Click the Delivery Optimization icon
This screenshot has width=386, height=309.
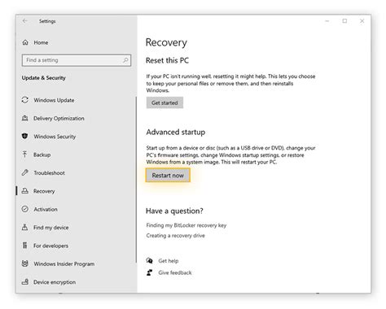25,118
